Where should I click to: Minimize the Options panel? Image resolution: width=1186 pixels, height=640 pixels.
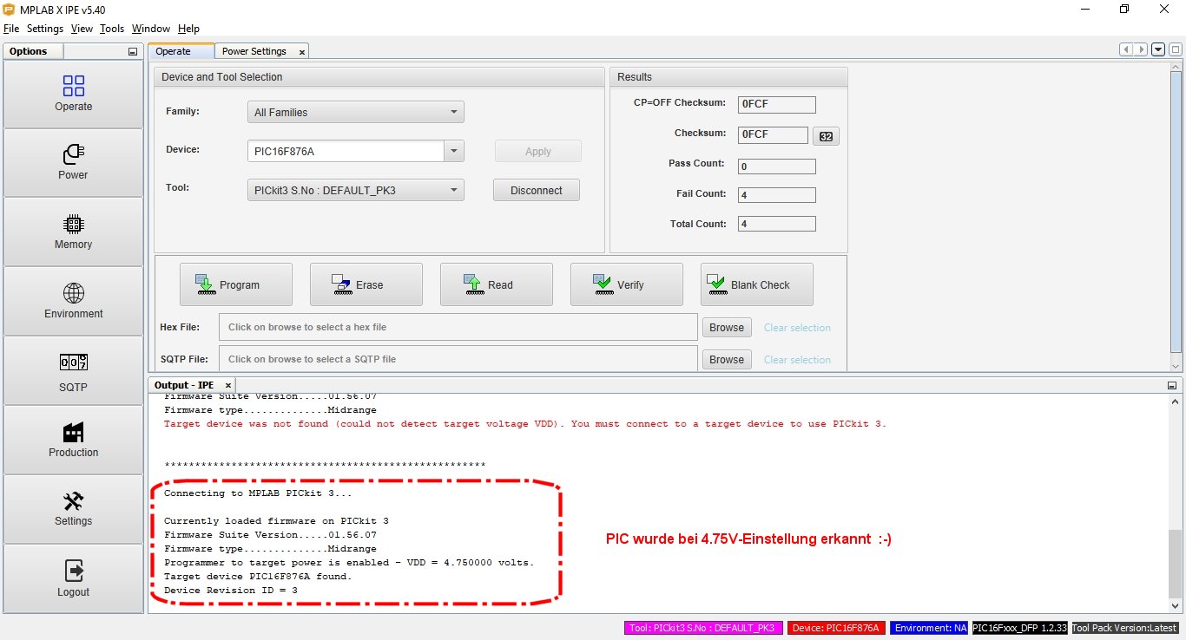pos(133,52)
